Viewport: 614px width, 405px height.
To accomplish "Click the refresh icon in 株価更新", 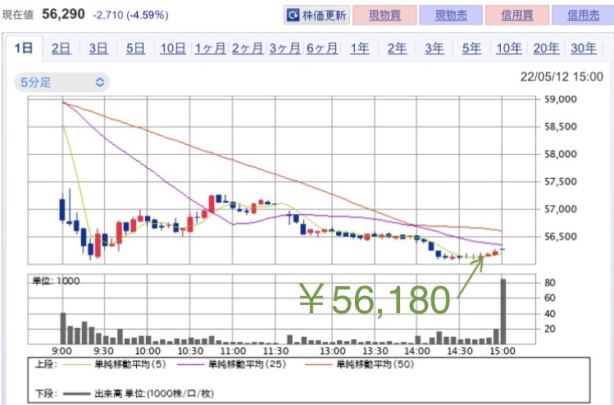I will click(293, 16).
